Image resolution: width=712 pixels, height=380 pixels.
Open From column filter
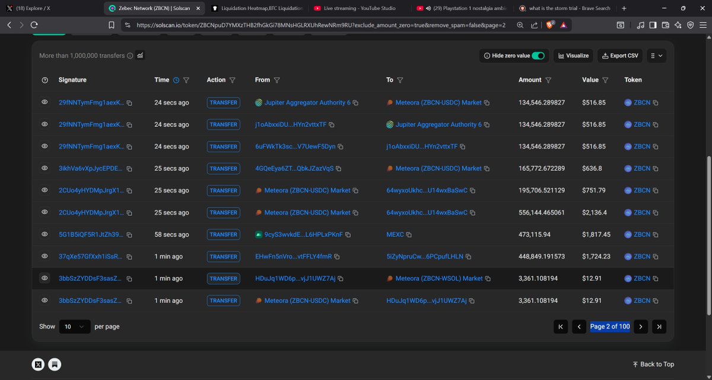pyautogui.click(x=277, y=80)
